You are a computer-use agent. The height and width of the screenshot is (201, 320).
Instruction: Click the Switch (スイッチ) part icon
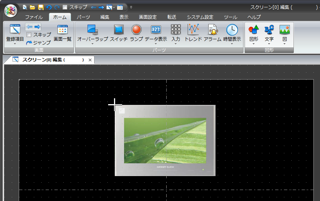point(118,30)
